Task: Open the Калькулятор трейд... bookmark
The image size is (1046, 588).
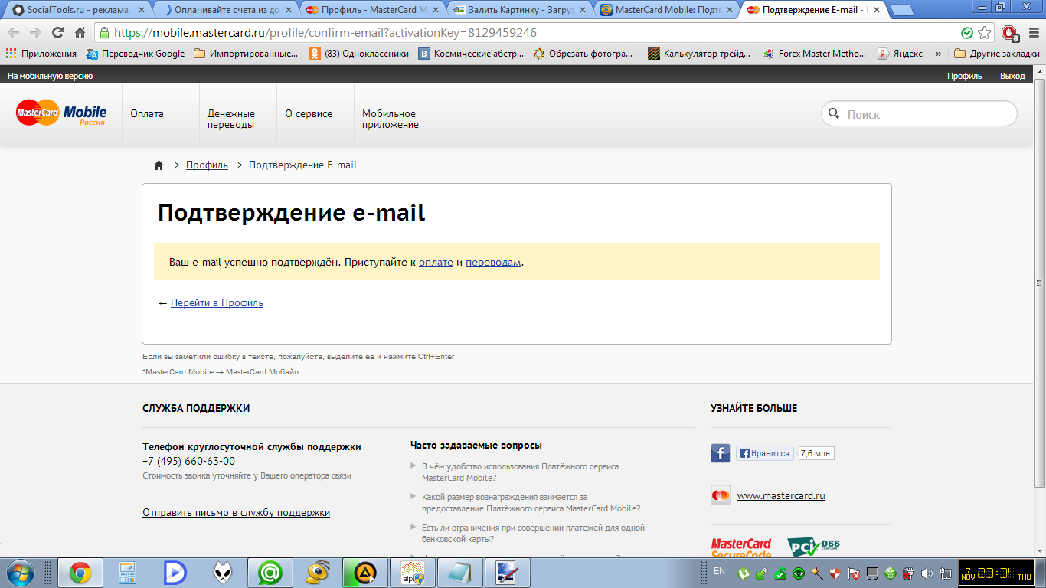Action: tap(700, 54)
